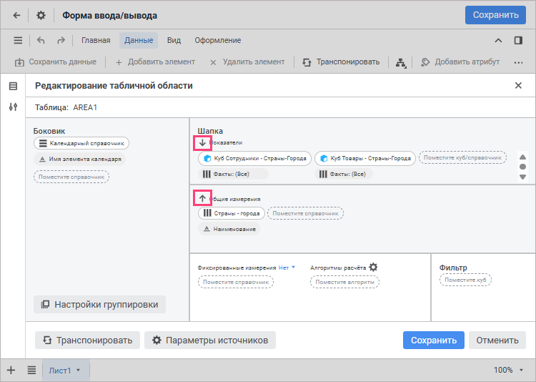Open the hamburger menu in the ribbon
The image size is (536, 382).
pyautogui.click(x=18, y=40)
